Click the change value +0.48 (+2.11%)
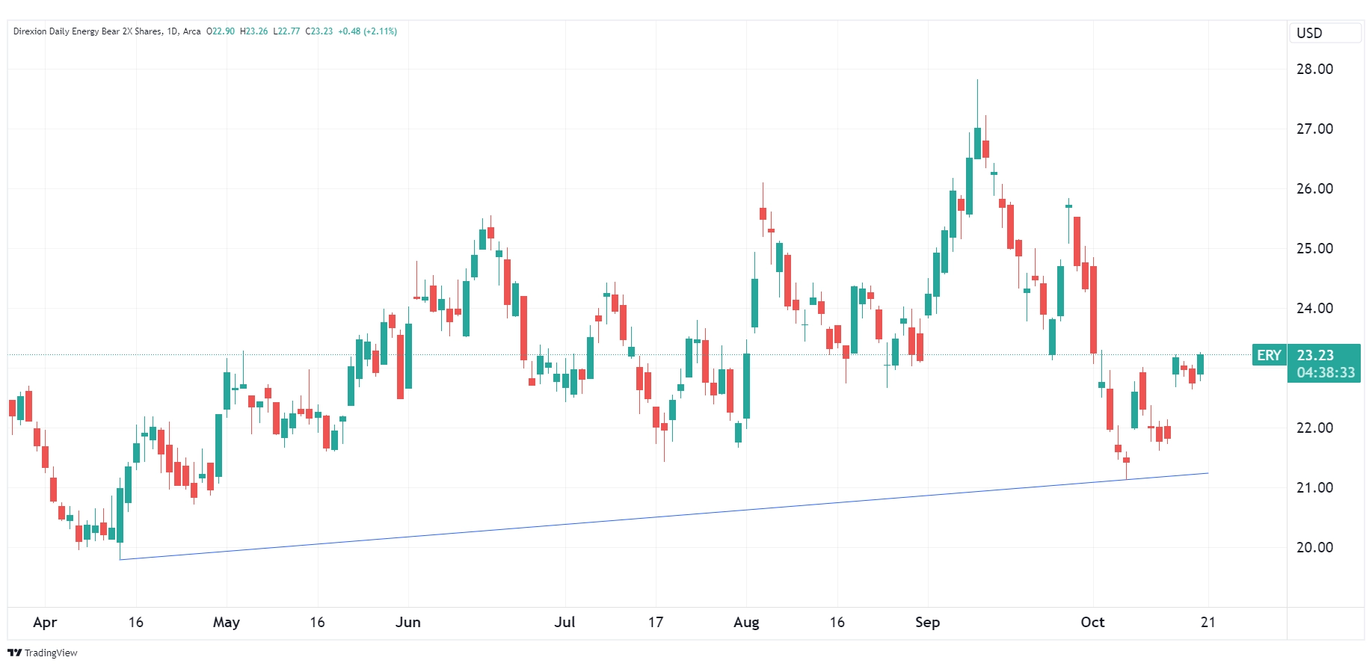Viewport: 1372px width, 666px height. click(x=367, y=31)
